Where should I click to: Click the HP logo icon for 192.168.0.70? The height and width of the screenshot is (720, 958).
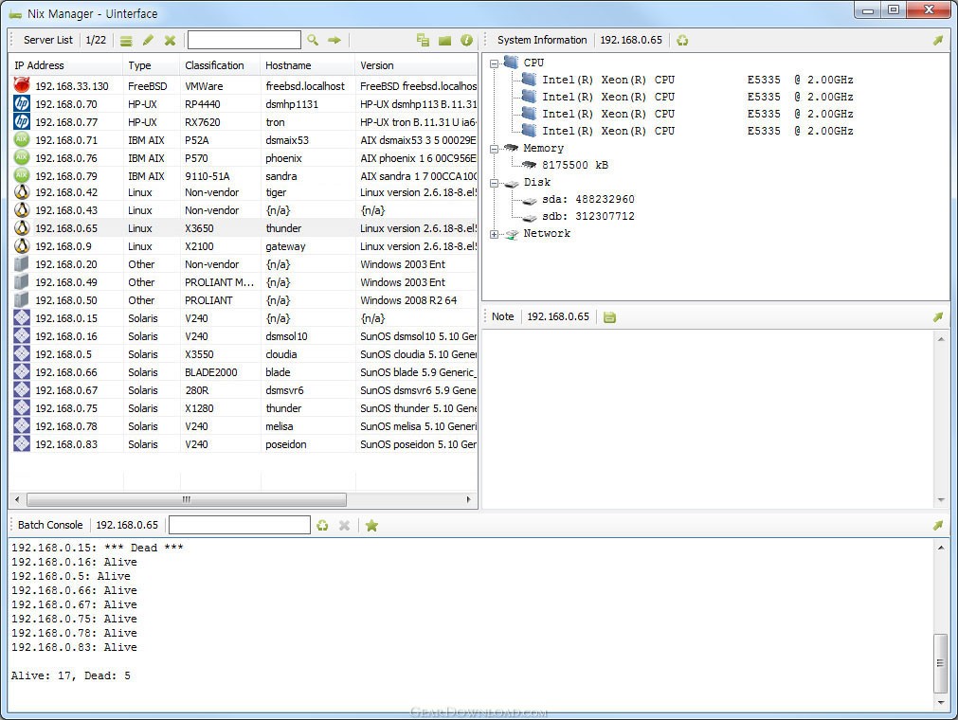click(x=22, y=104)
